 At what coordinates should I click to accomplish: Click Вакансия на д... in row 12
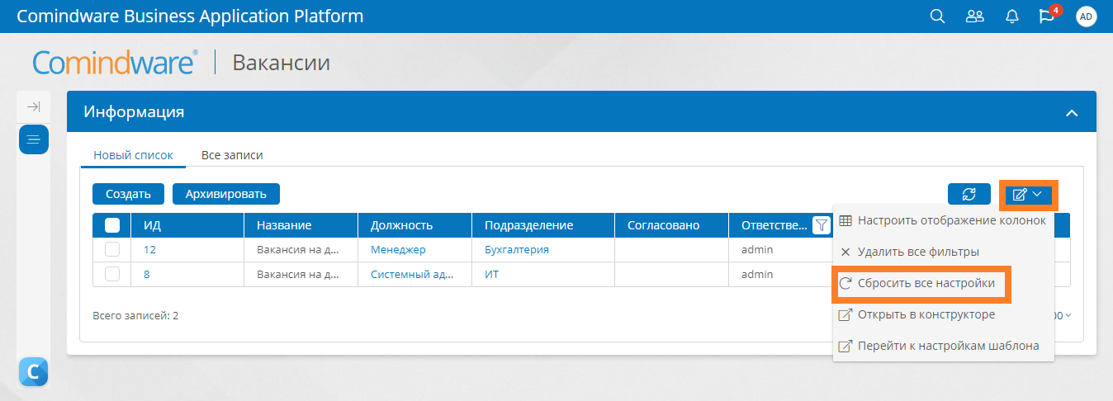pyautogui.click(x=298, y=249)
